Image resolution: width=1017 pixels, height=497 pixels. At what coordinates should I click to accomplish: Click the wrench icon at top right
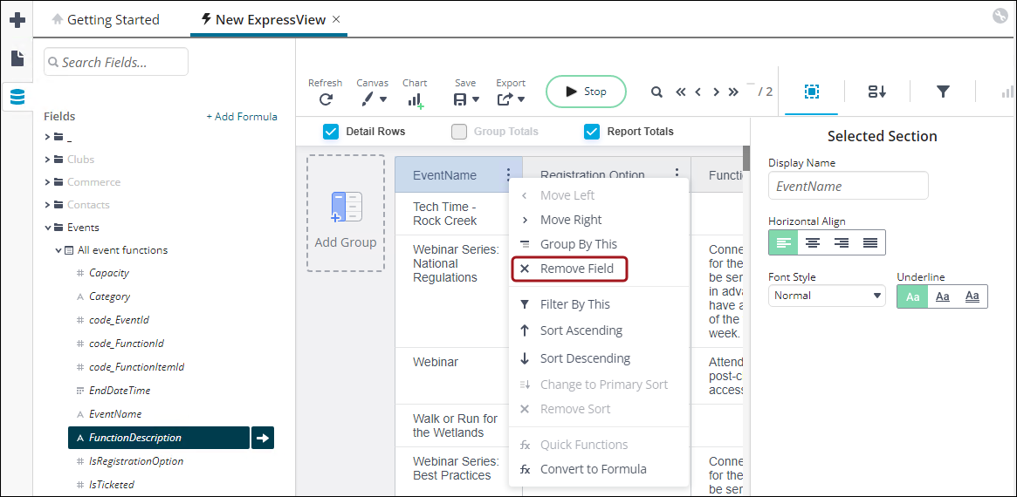[x=1000, y=17]
